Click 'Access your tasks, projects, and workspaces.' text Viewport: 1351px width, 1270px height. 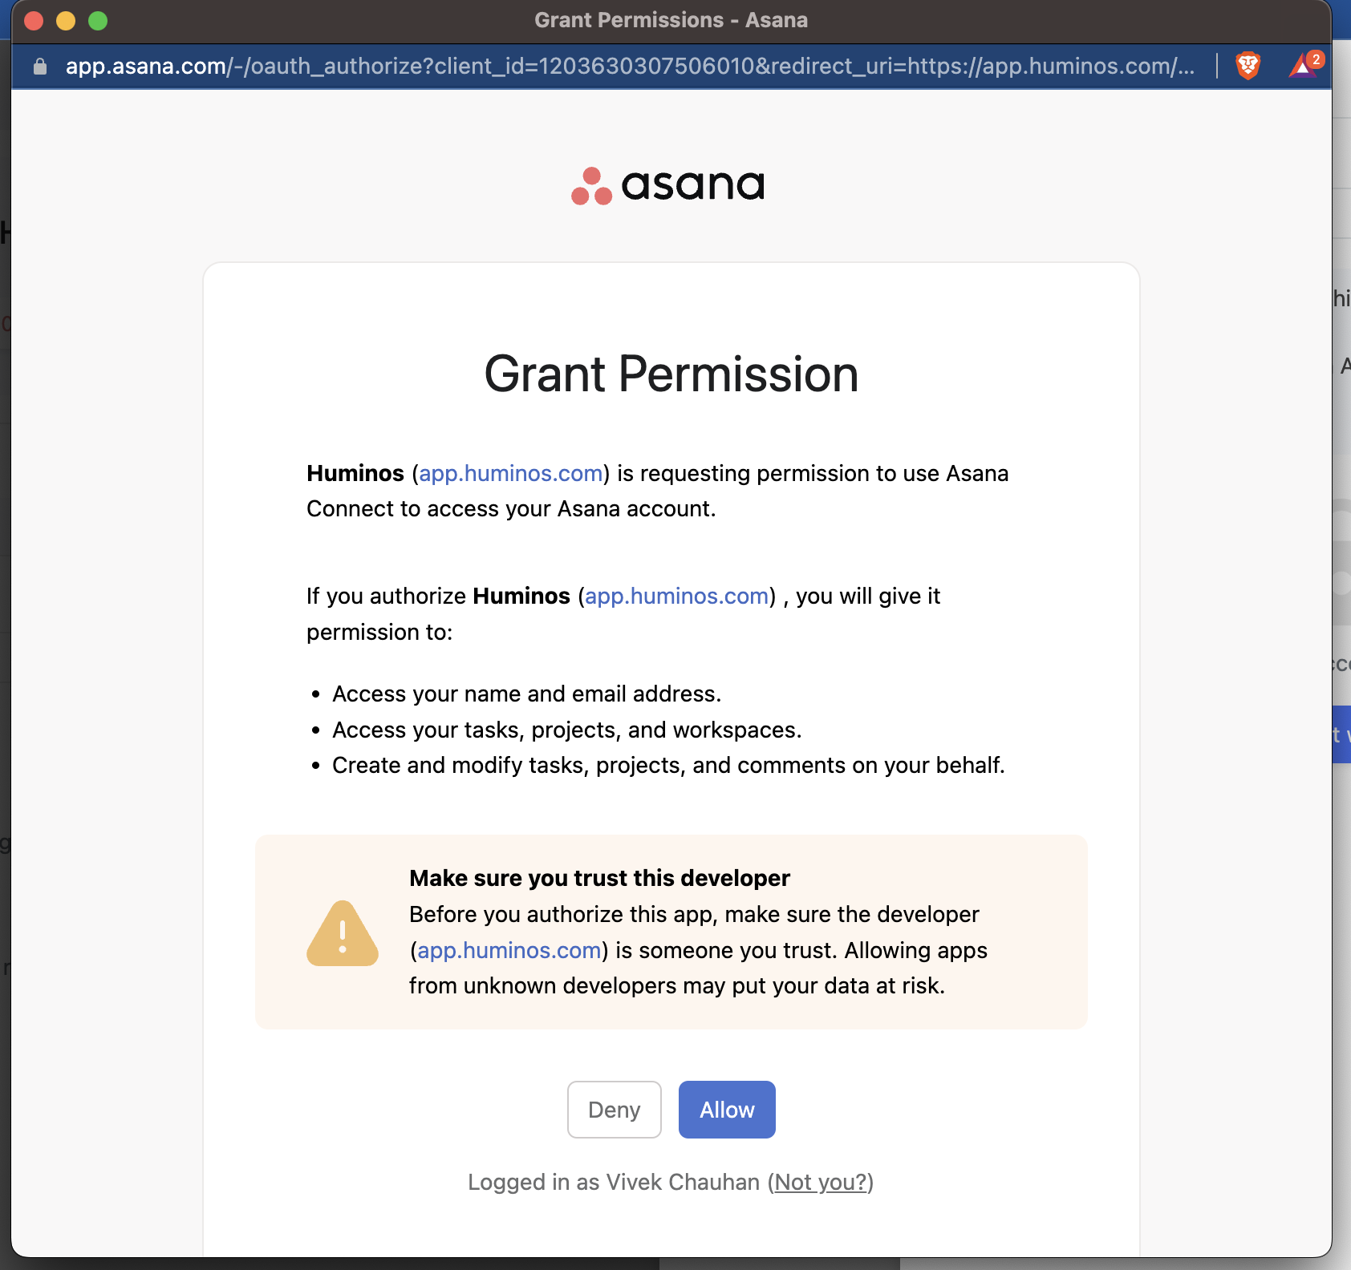coord(567,730)
